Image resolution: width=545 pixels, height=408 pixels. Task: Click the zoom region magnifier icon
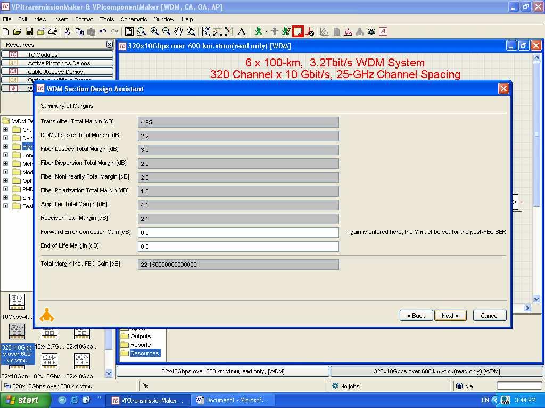point(141,31)
